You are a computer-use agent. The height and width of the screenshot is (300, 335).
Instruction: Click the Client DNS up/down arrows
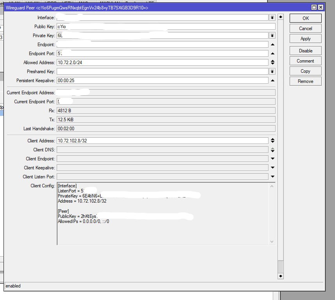coord(272,150)
